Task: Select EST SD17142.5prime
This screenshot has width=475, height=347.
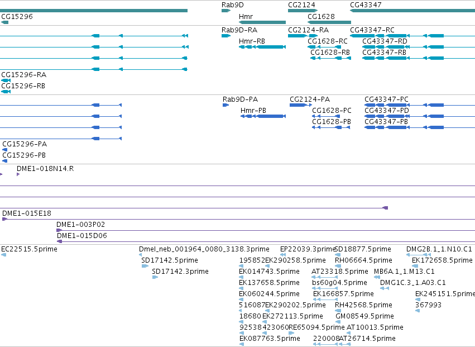Action: pyautogui.click(x=170, y=260)
